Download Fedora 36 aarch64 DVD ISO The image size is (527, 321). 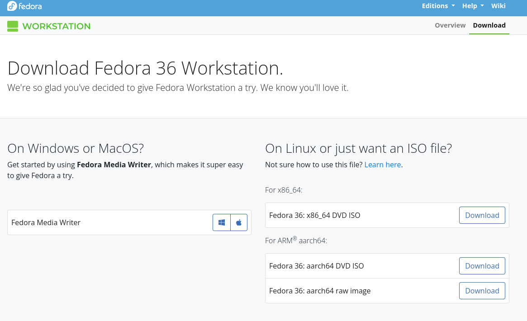482,266
